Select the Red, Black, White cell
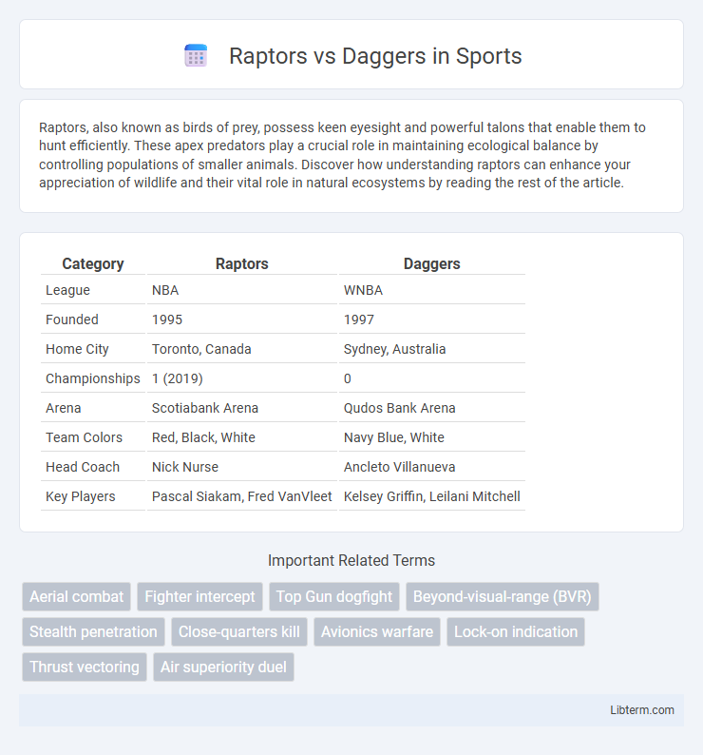Viewport: 703px width, 755px height. [x=242, y=437]
